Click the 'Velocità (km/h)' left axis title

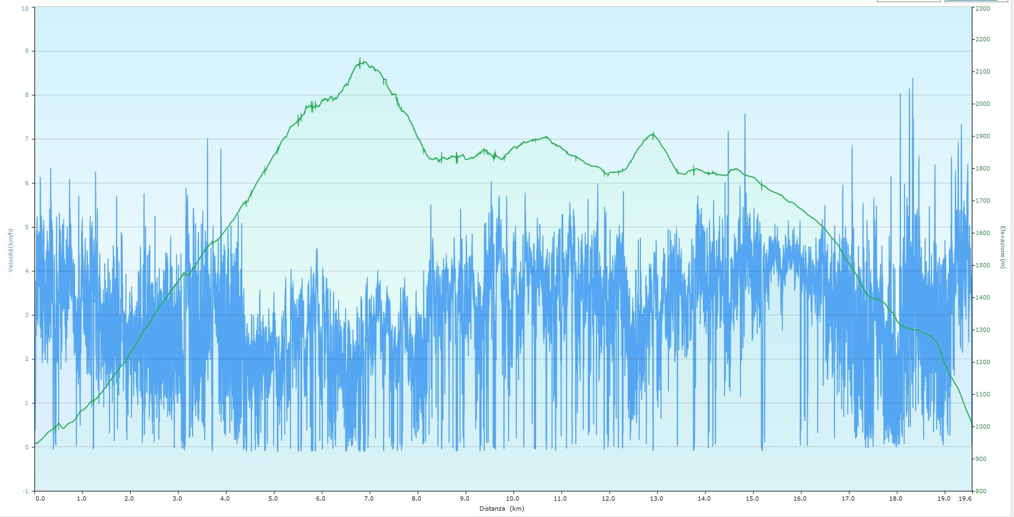pos(10,250)
